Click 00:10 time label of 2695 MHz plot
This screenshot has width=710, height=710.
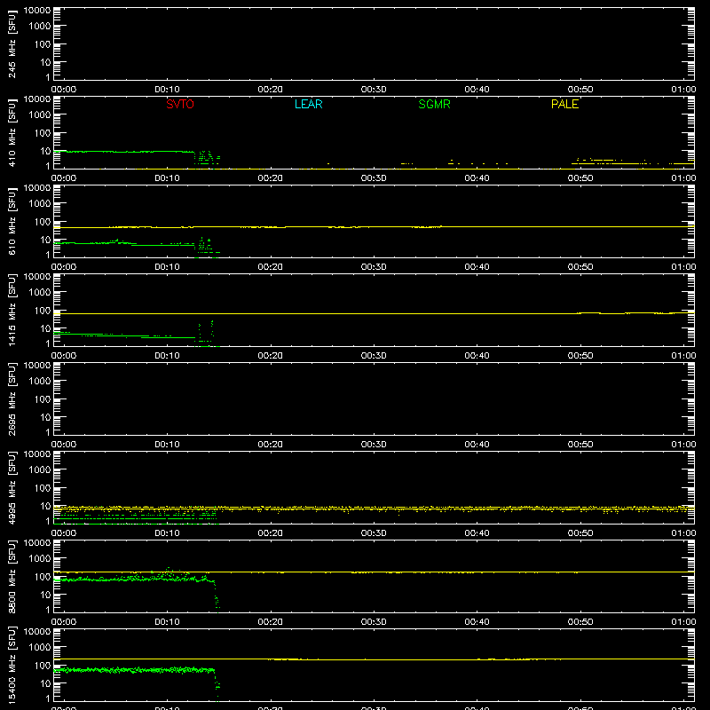pyautogui.click(x=167, y=445)
